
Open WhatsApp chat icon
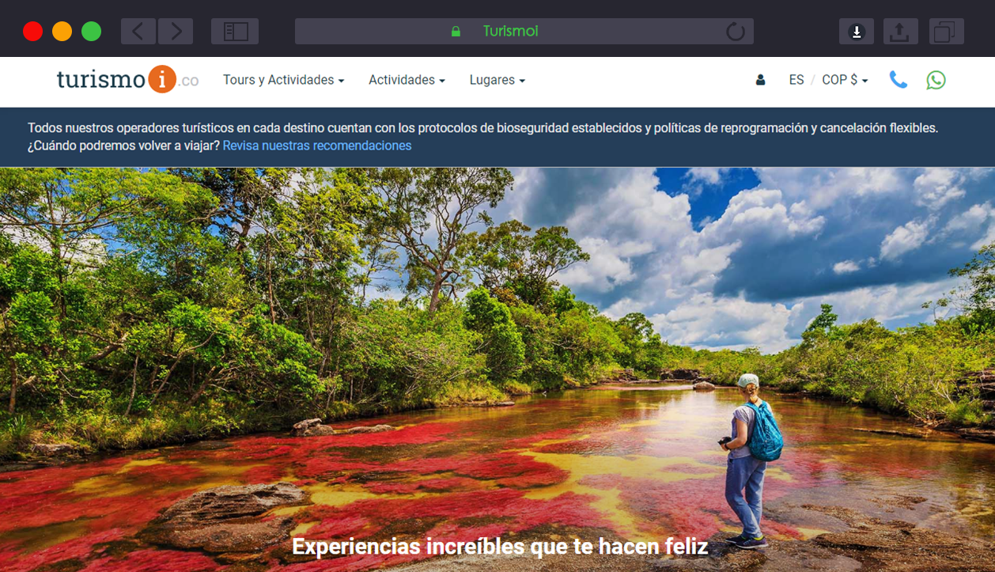(936, 80)
